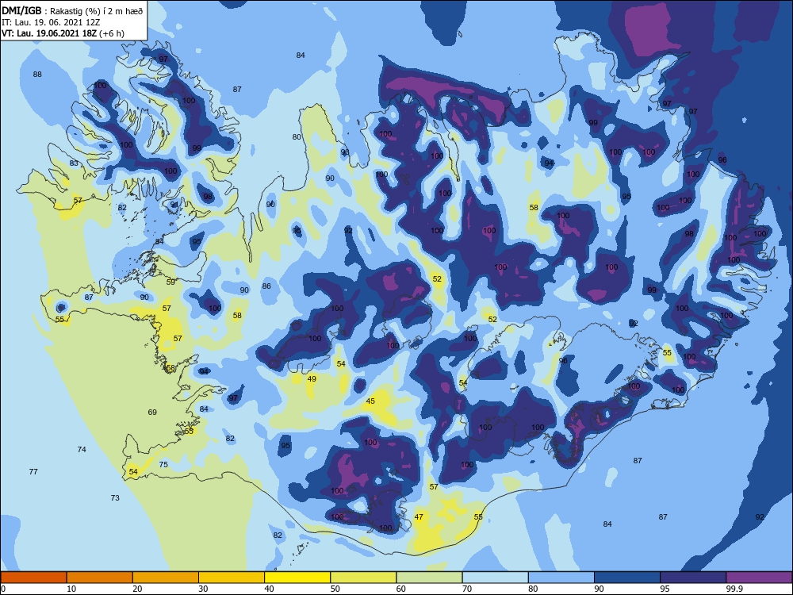Click the map humidity value '59'

[x=170, y=282]
